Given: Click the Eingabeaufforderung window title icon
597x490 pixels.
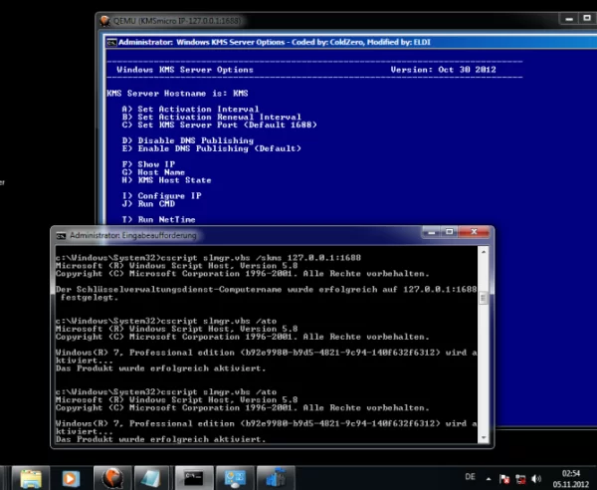Looking at the screenshot, I should pyautogui.click(x=62, y=235).
